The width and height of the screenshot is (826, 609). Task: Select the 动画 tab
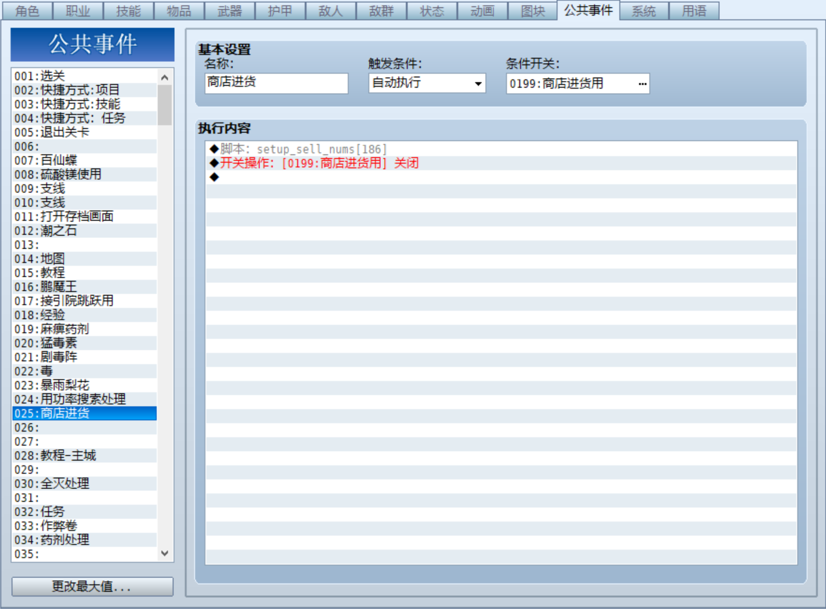click(482, 11)
